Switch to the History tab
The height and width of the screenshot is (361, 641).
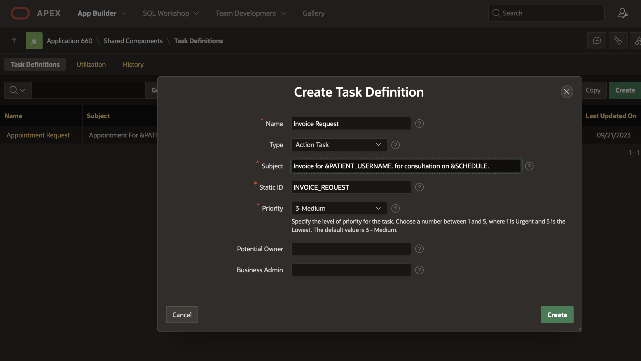133,64
